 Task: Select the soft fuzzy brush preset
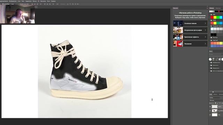click(x=220, y=59)
